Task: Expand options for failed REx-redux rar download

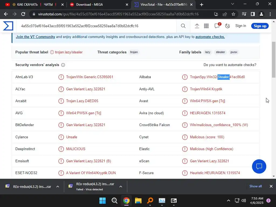Action: [121, 187]
